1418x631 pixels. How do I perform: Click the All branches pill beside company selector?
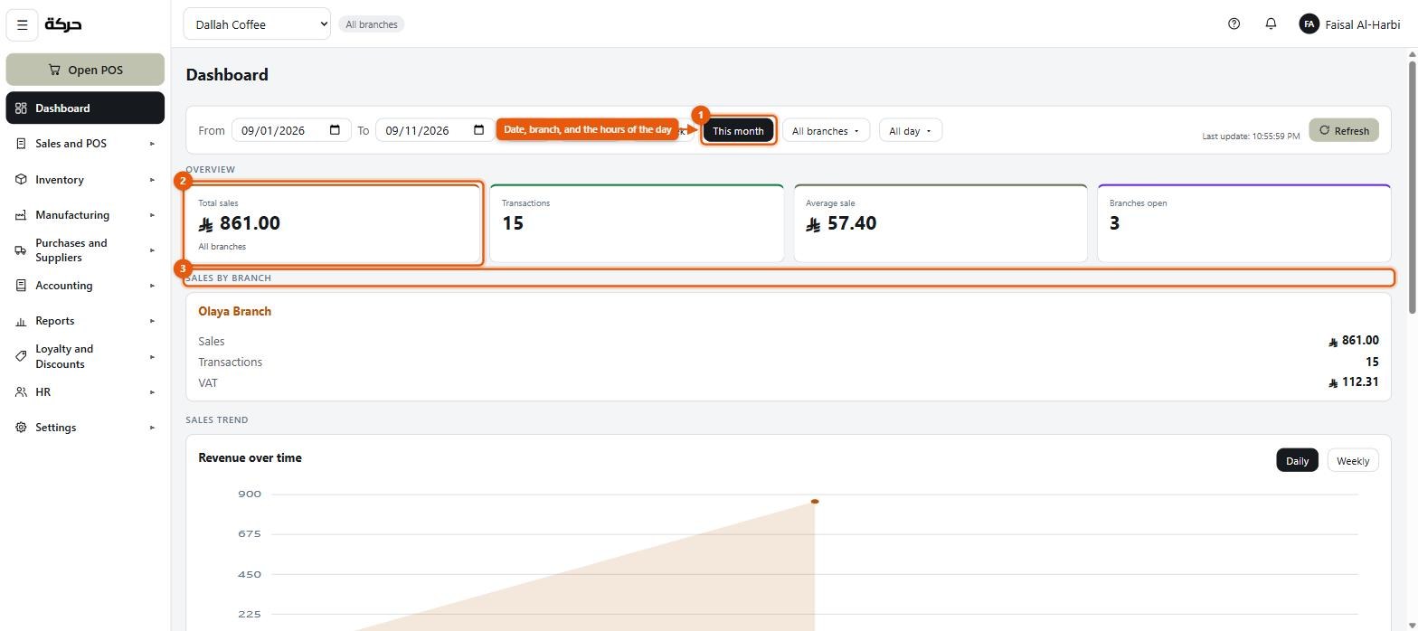coord(372,24)
